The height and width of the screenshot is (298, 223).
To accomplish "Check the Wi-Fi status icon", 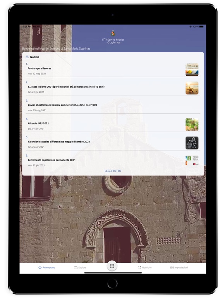I will pos(190,27).
